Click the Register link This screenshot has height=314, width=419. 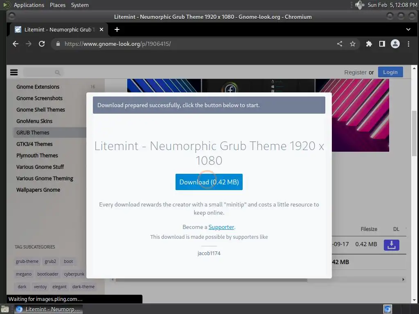pyautogui.click(x=355, y=72)
